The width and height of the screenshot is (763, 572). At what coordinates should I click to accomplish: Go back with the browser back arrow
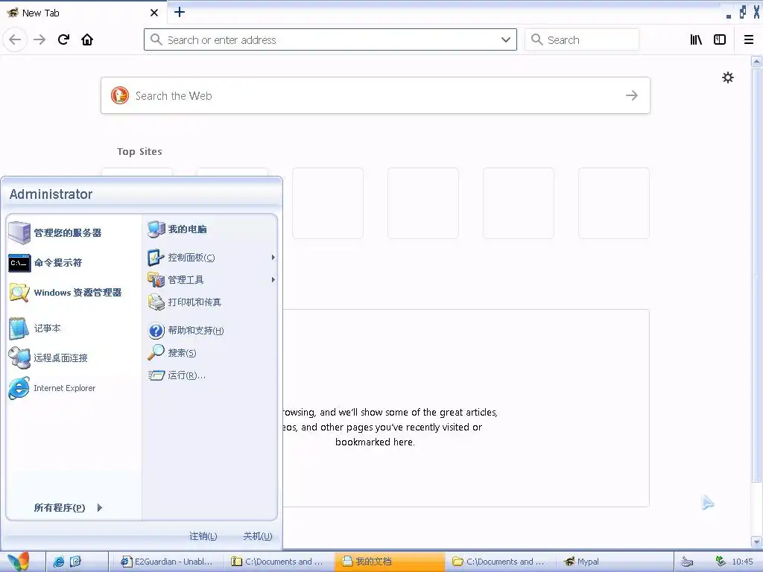[x=15, y=39]
